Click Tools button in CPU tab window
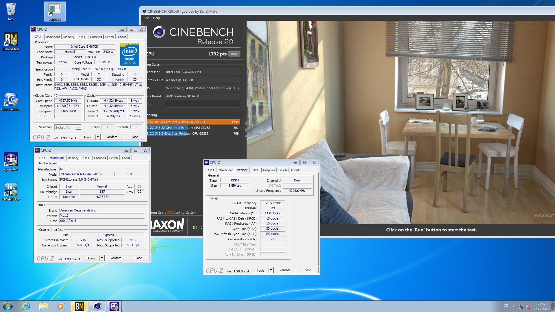 [87, 137]
